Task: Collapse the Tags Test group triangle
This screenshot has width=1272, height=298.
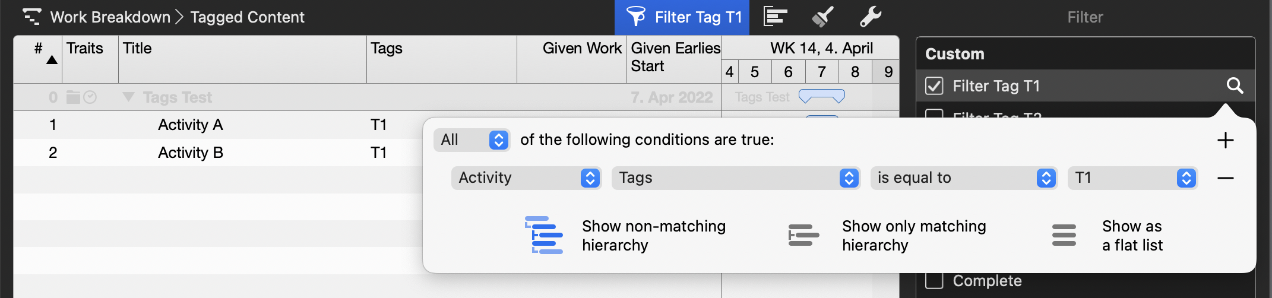Action: pyautogui.click(x=128, y=97)
